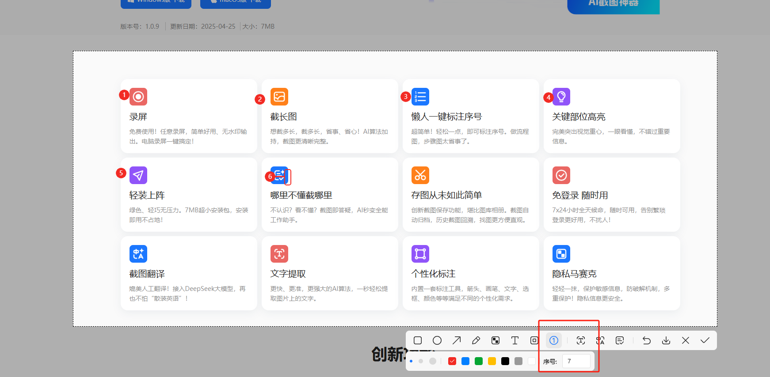Select the rectangle annotation tool

point(418,340)
